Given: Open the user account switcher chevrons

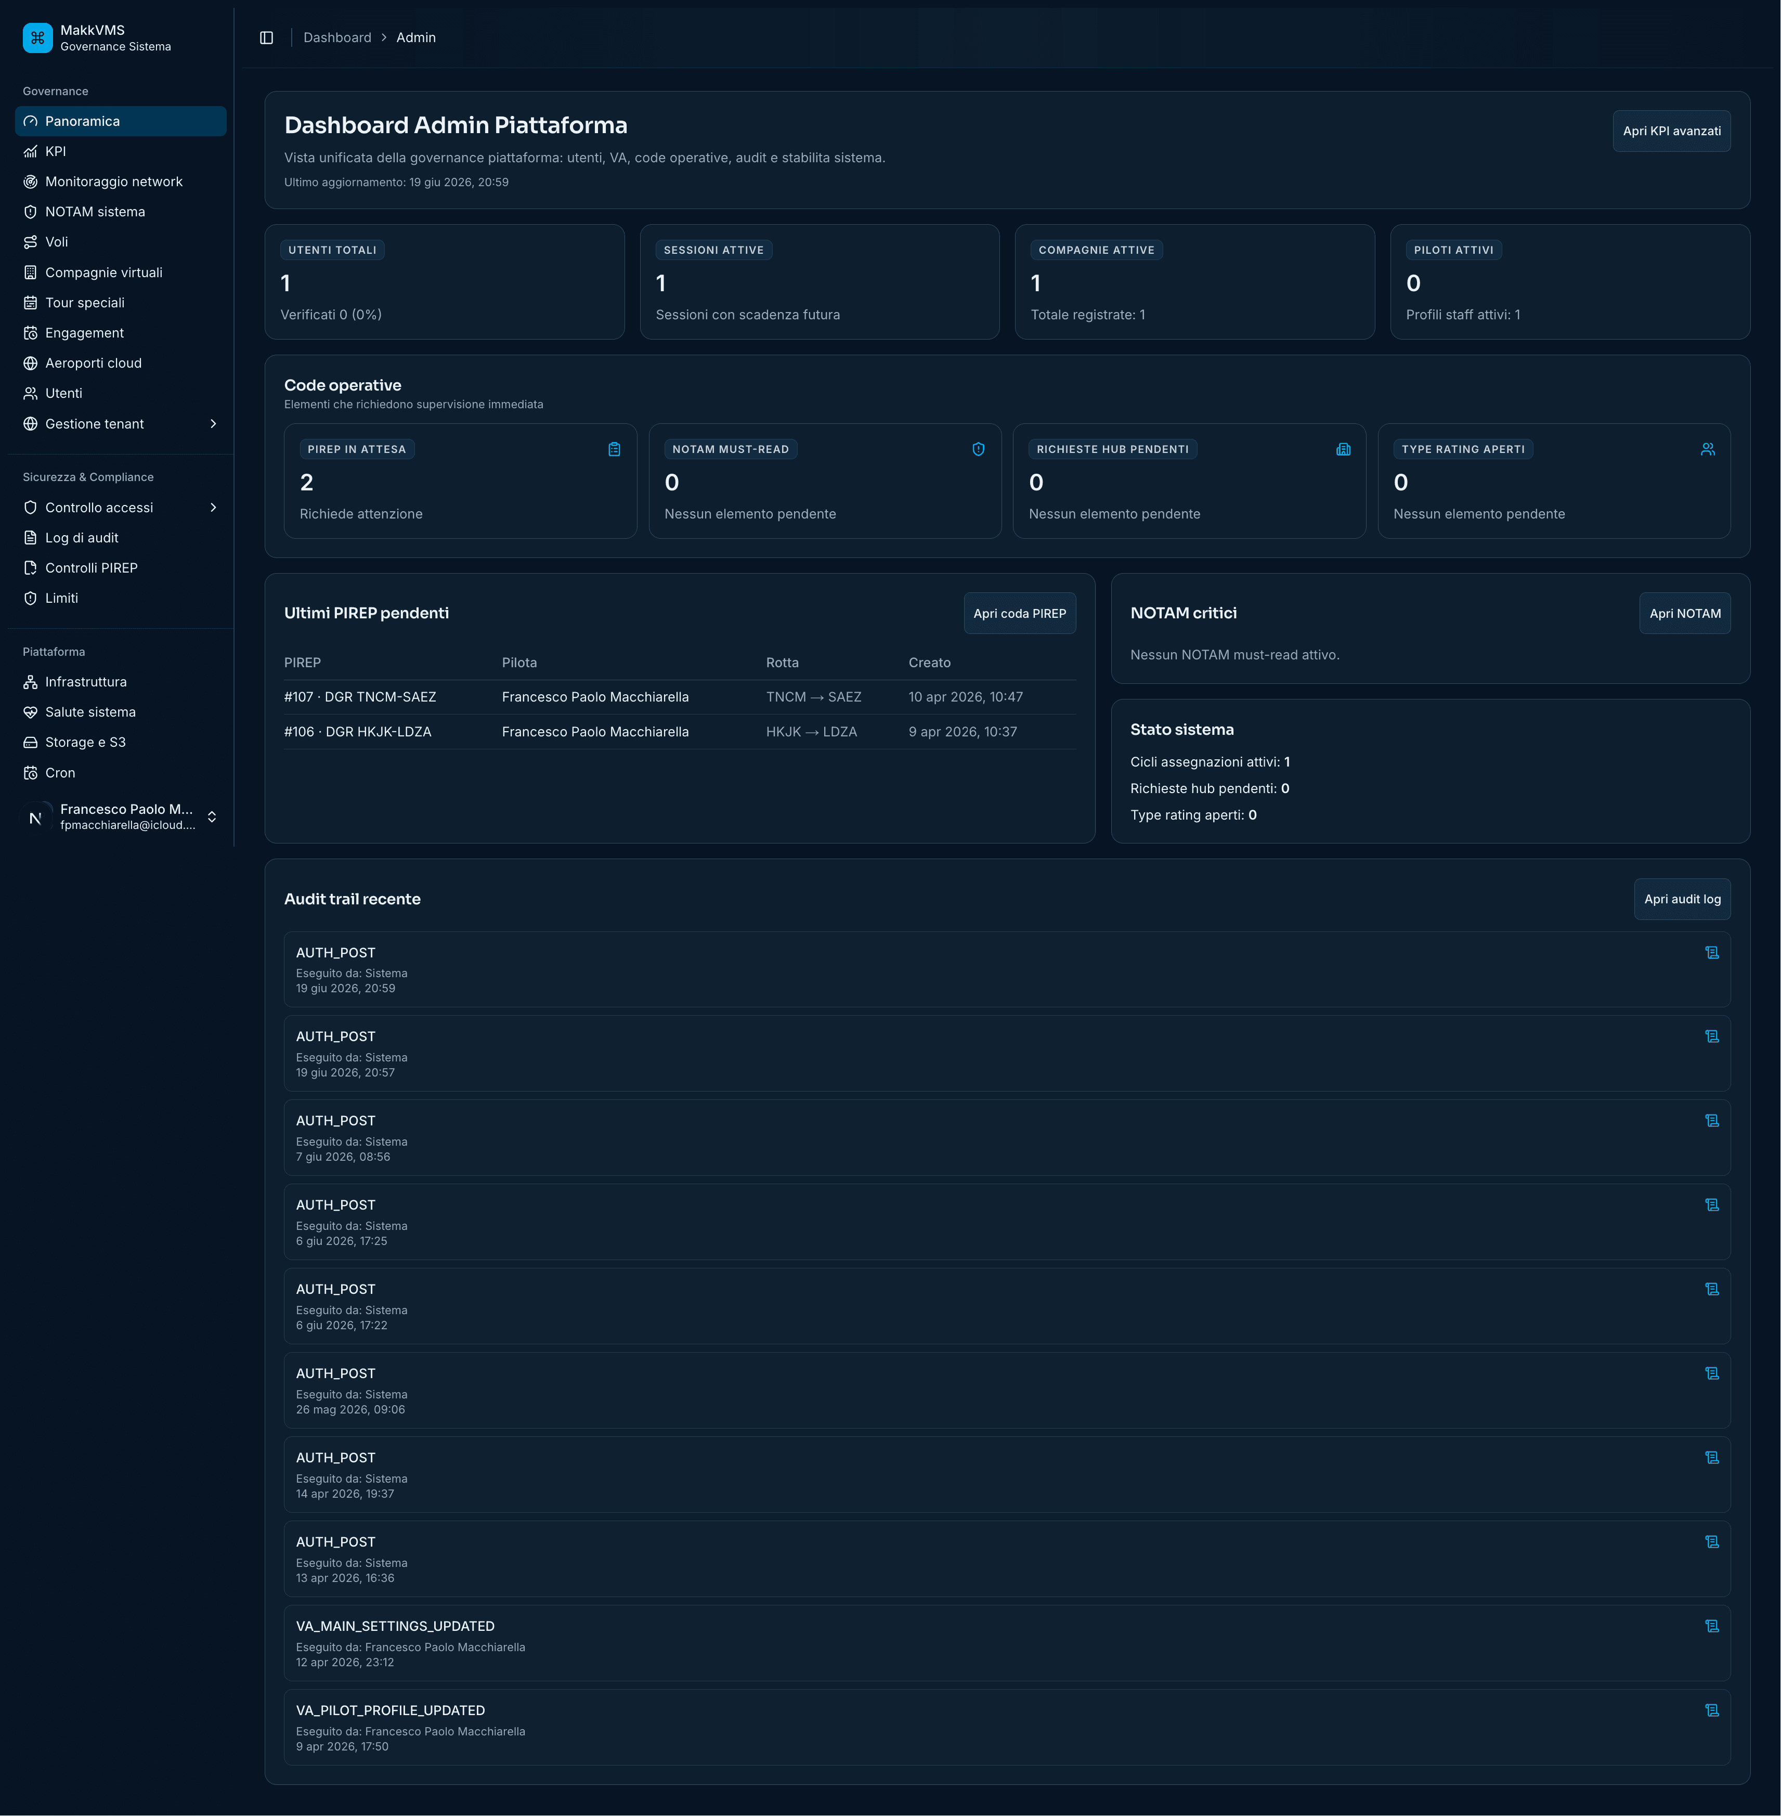Looking at the screenshot, I should click(x=212, y=817).
